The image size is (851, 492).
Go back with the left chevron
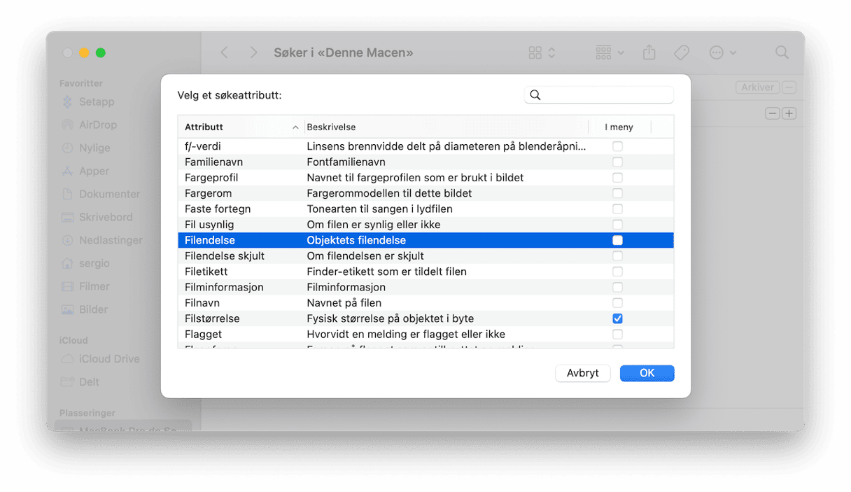point(224,52)
